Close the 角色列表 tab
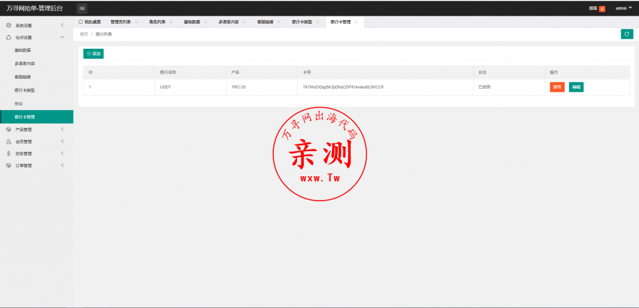 pos(171,22)
